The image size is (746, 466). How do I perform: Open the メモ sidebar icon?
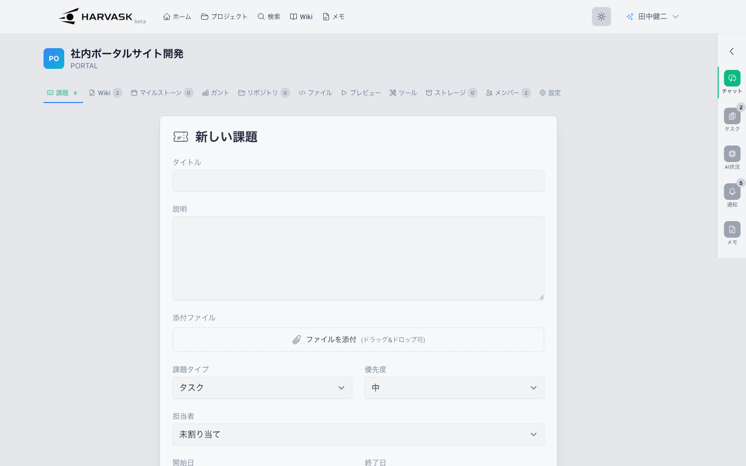(x=731, y=230)
